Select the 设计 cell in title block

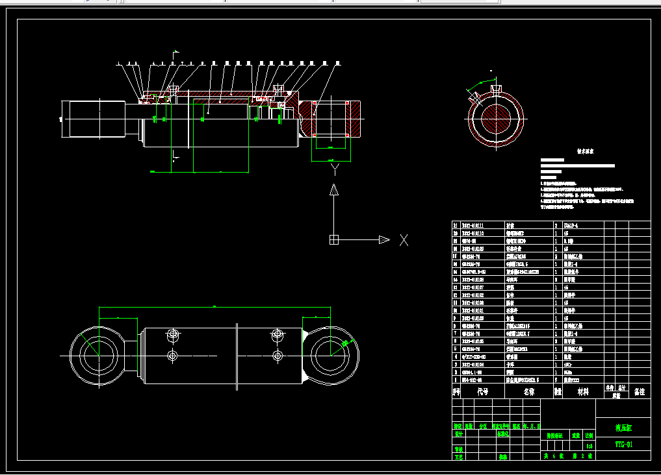point(459,433)
